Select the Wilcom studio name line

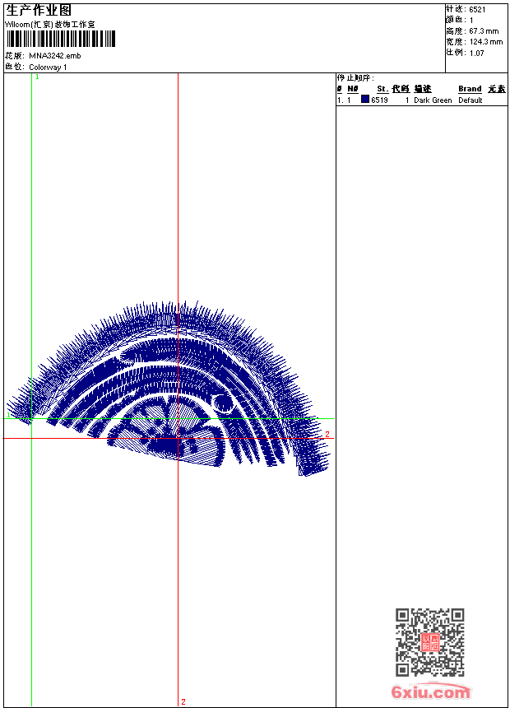49,25
